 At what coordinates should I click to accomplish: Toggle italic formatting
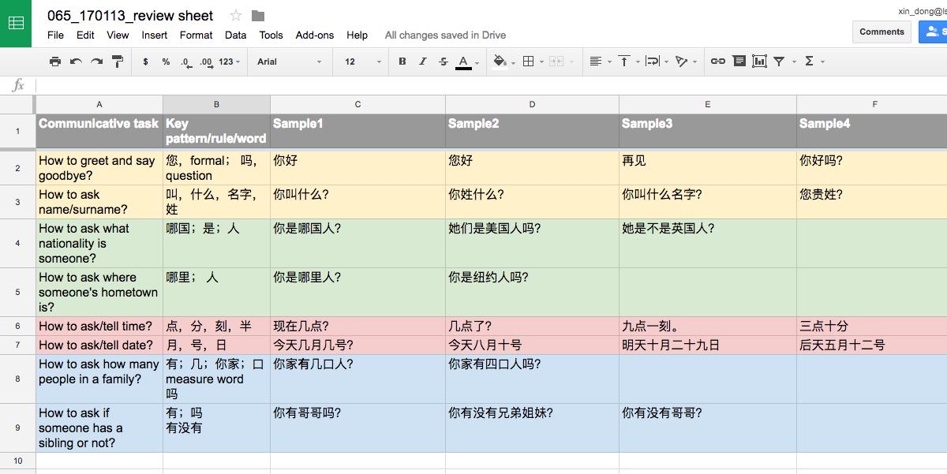click(x=422, y=61)
